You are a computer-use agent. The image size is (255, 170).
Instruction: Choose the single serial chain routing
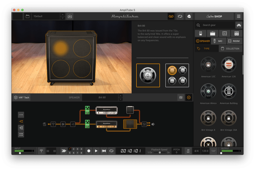(x=21, y=115)
